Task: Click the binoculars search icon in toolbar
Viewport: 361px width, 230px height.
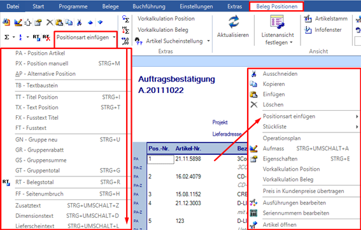Action: point(6,22)
